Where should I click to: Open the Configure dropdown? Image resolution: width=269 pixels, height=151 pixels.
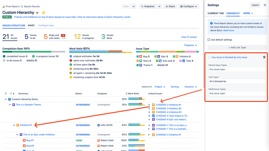[188, 6]
